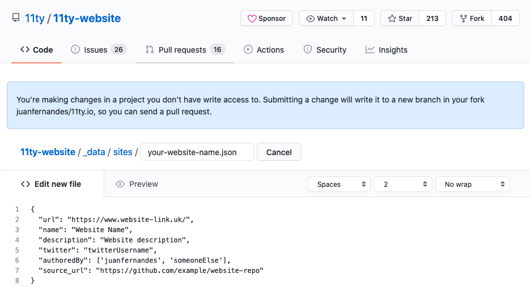Open the 11ty-website repository title link
Screen dimensions: 531x295
87,18
